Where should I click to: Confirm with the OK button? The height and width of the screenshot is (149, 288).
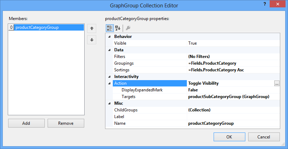[229, 137]
